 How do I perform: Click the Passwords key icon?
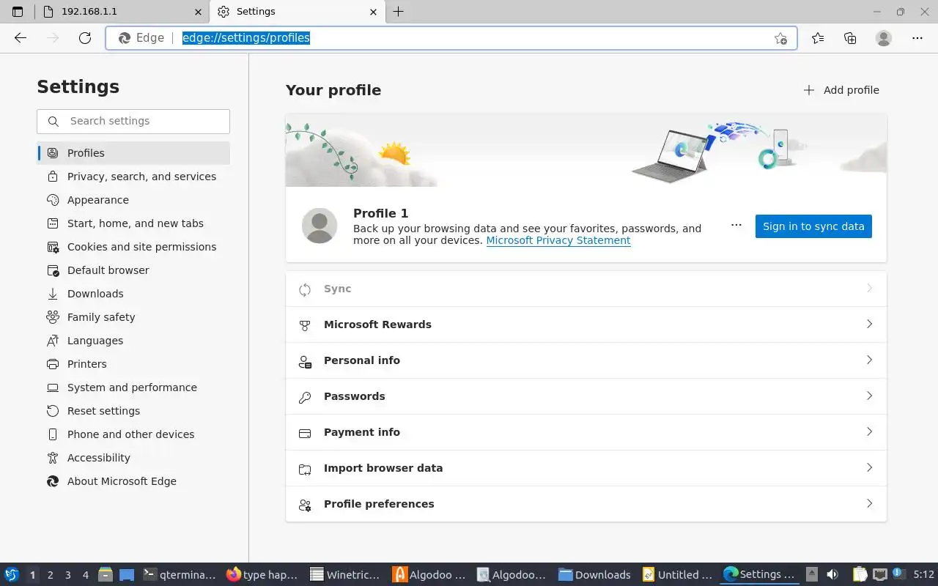click(305, 397)
